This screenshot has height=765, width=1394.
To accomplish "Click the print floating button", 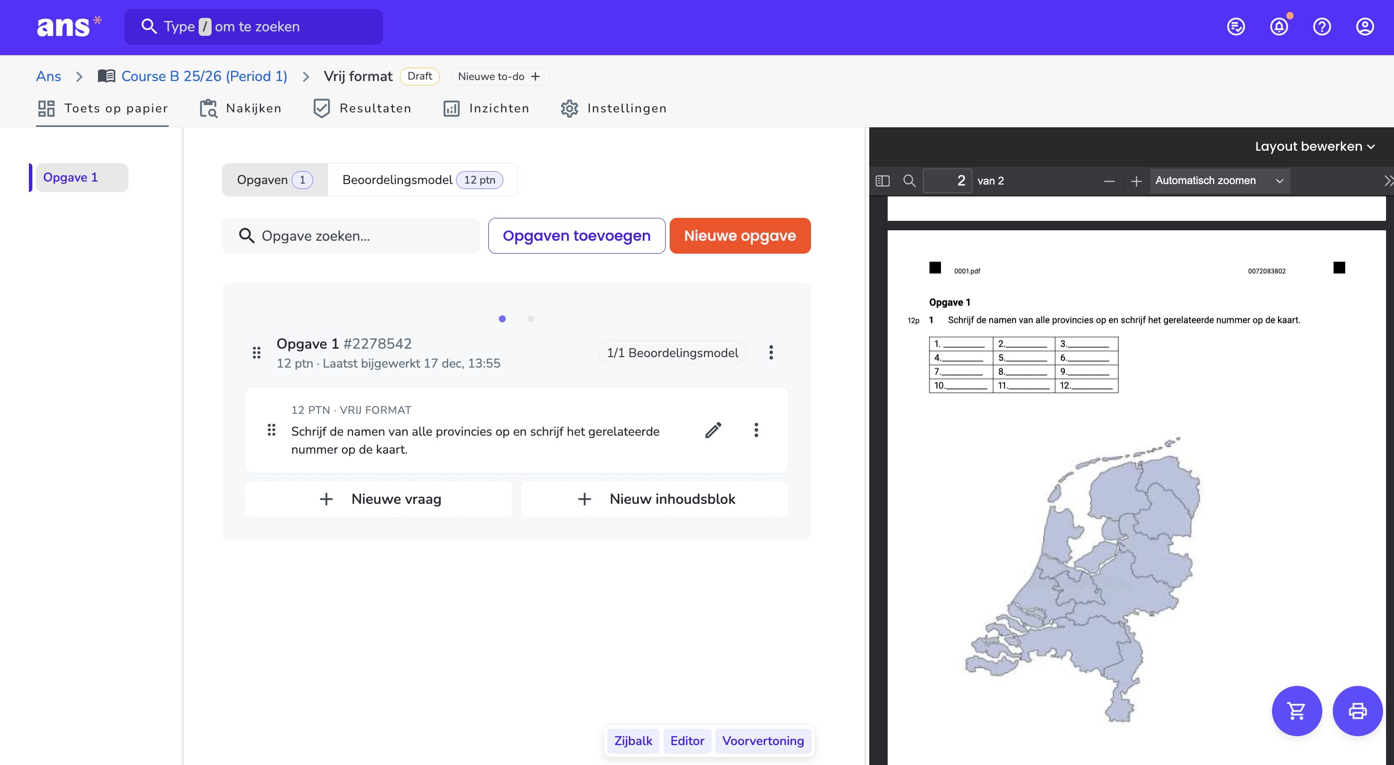I will tap(1357, 710).
